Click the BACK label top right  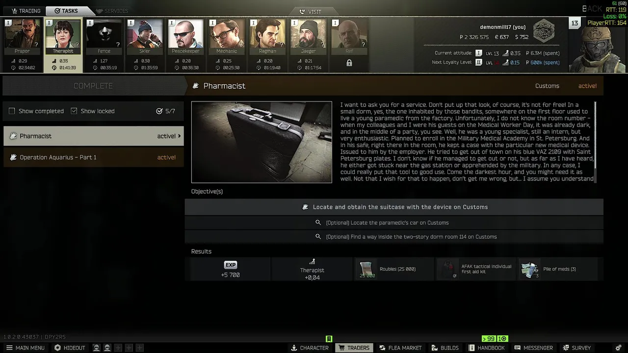[591, 9]
